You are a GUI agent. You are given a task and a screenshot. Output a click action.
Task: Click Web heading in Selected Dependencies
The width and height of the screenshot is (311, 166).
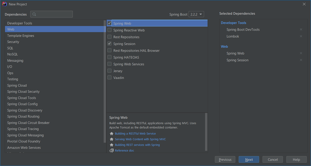pyautogui.click(x=224, y=47)
